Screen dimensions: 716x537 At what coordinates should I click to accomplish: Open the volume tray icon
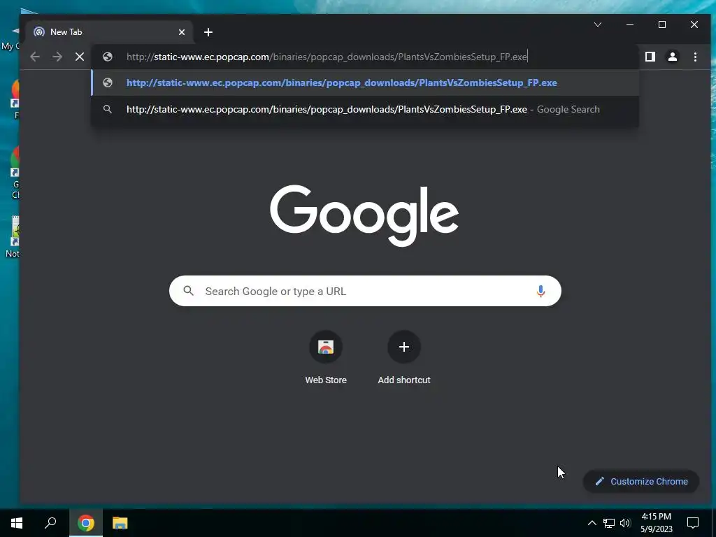625,523
